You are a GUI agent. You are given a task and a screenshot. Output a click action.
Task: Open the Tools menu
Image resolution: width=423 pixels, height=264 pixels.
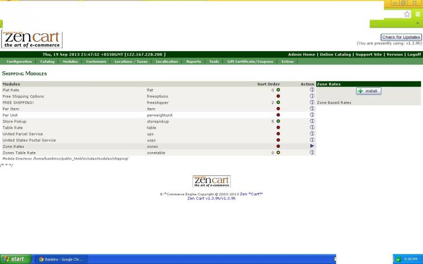(x=214, y=61)
